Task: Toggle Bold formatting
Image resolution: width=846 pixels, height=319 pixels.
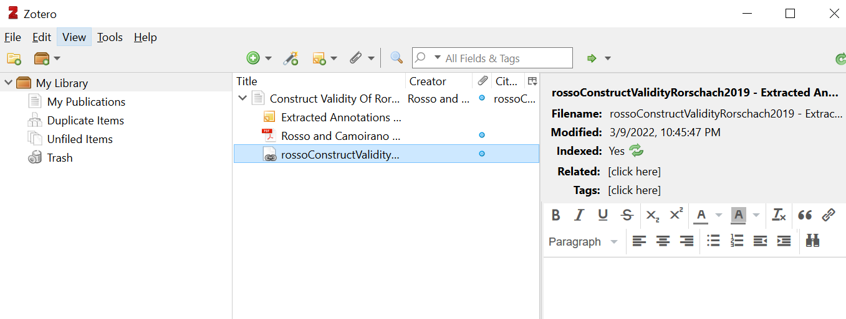Action: tap(555, 215)
